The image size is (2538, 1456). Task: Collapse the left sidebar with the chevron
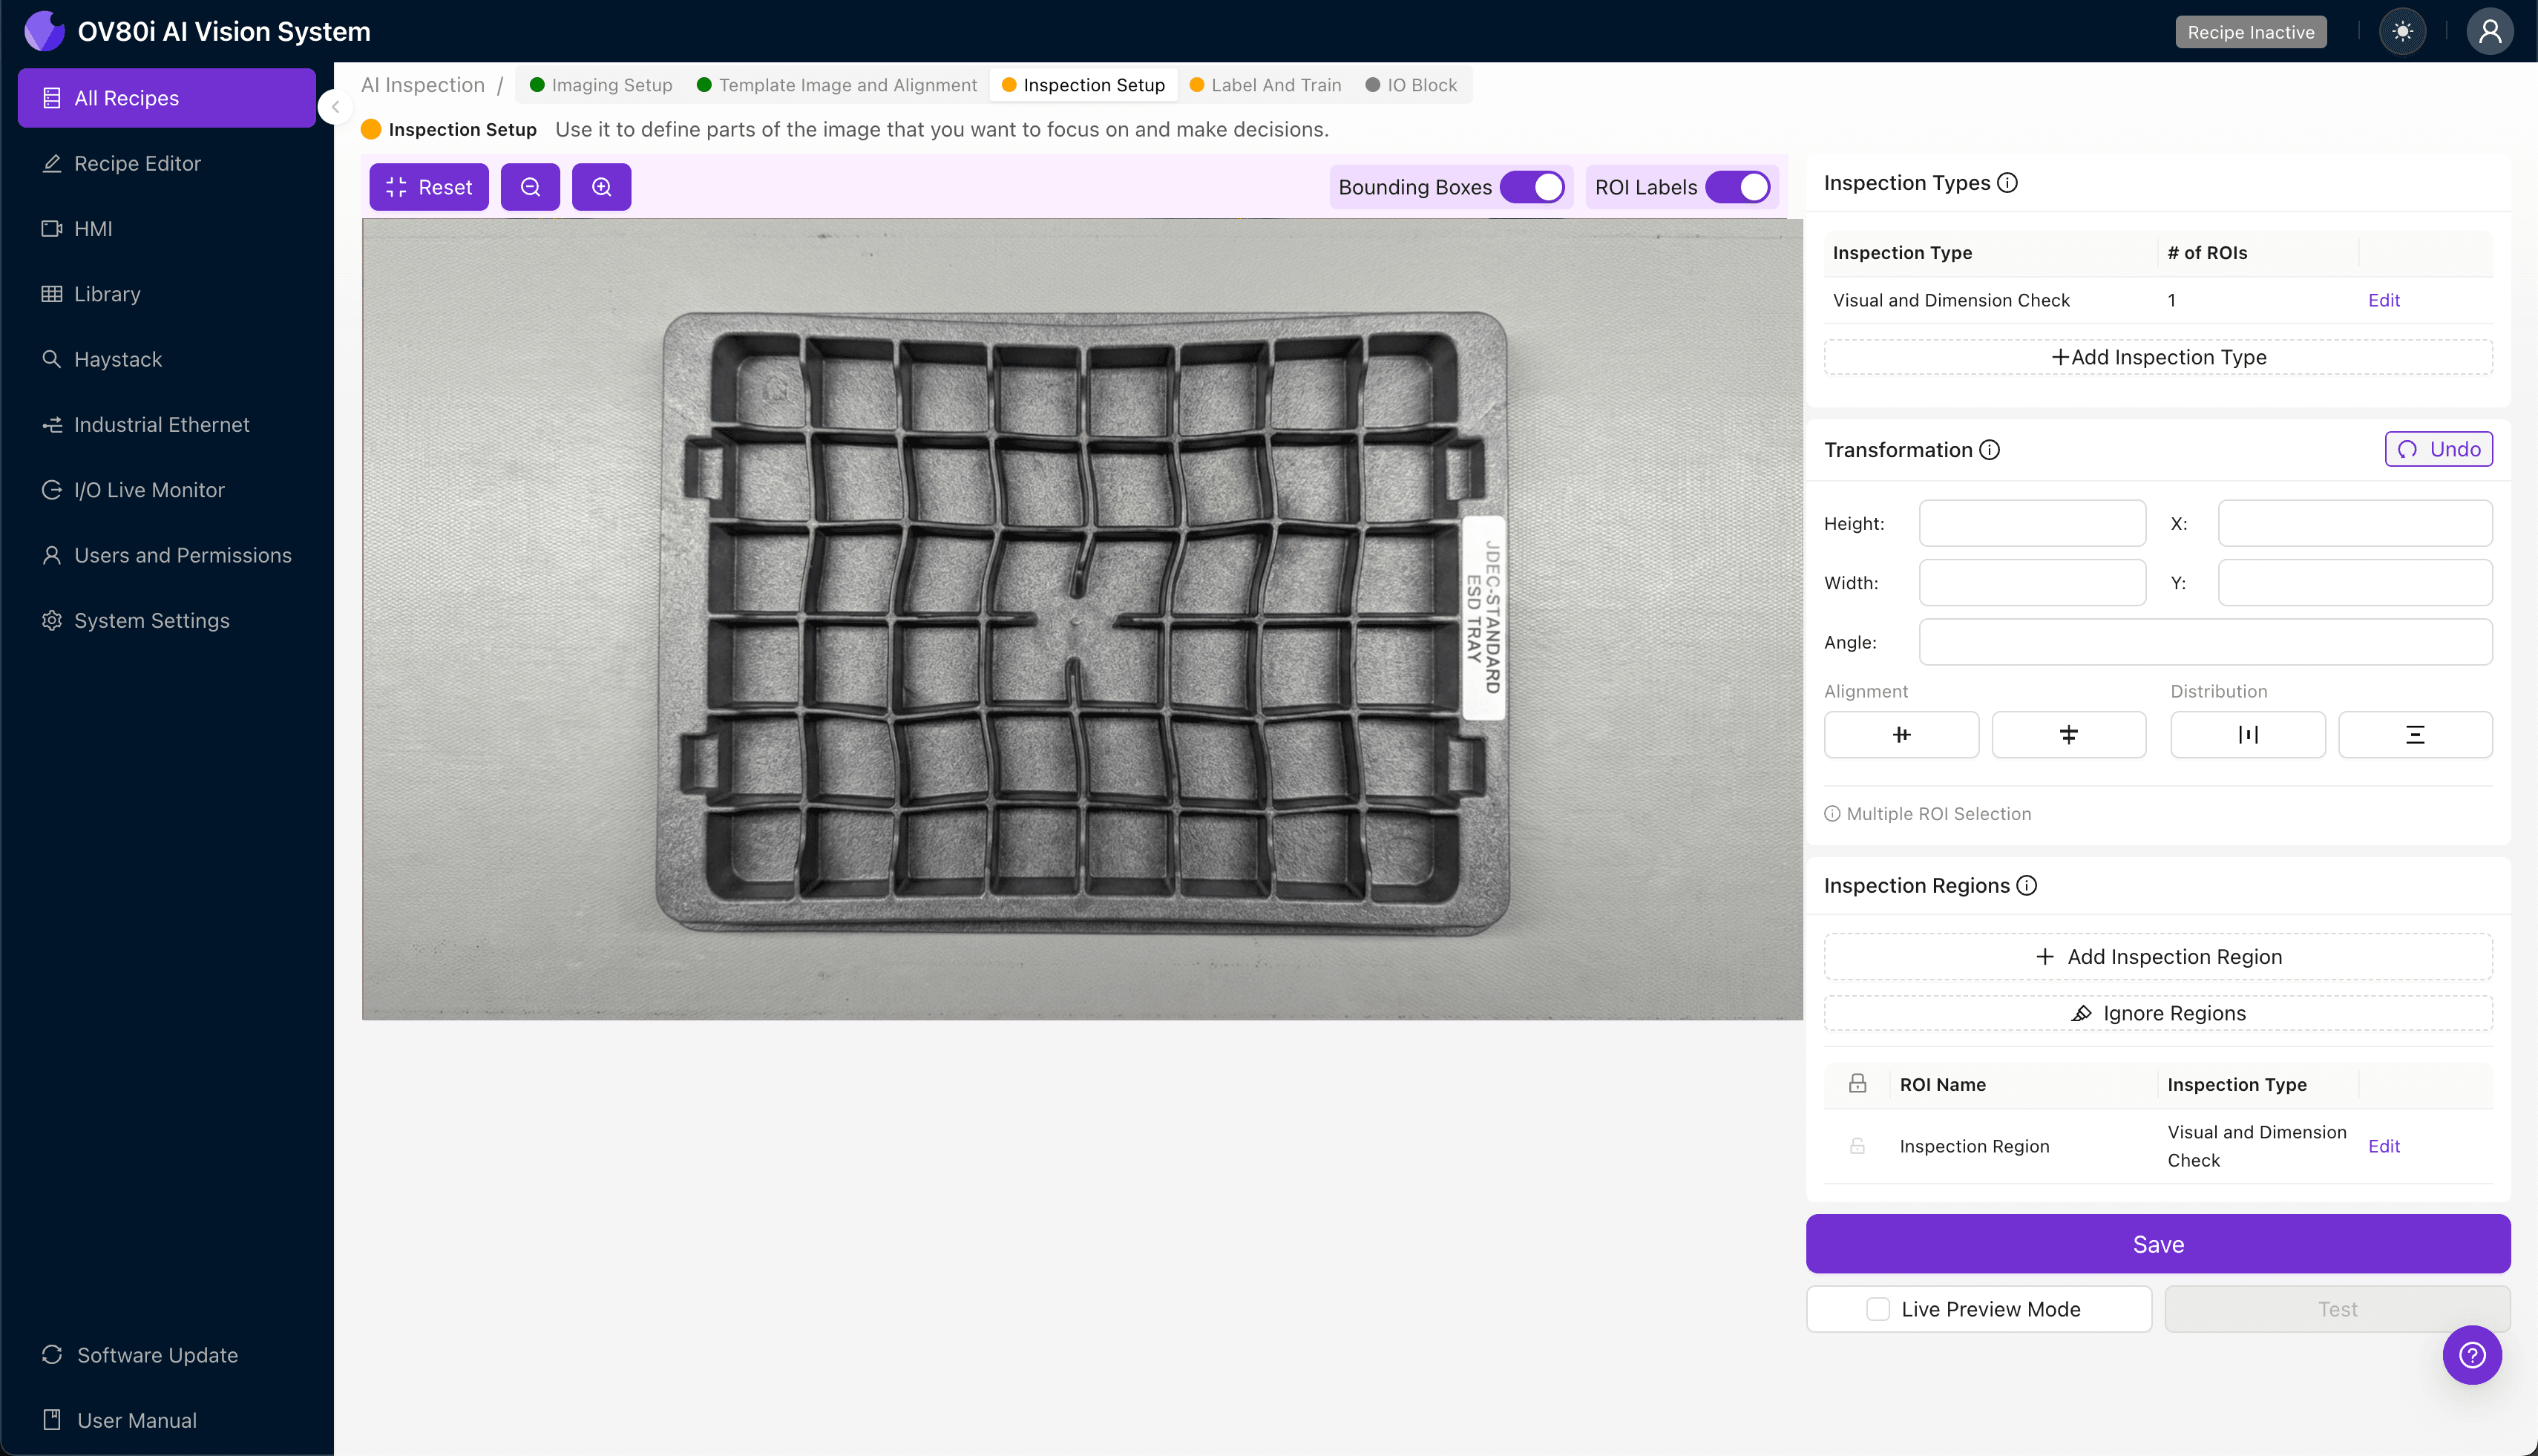tap(336, 107)
